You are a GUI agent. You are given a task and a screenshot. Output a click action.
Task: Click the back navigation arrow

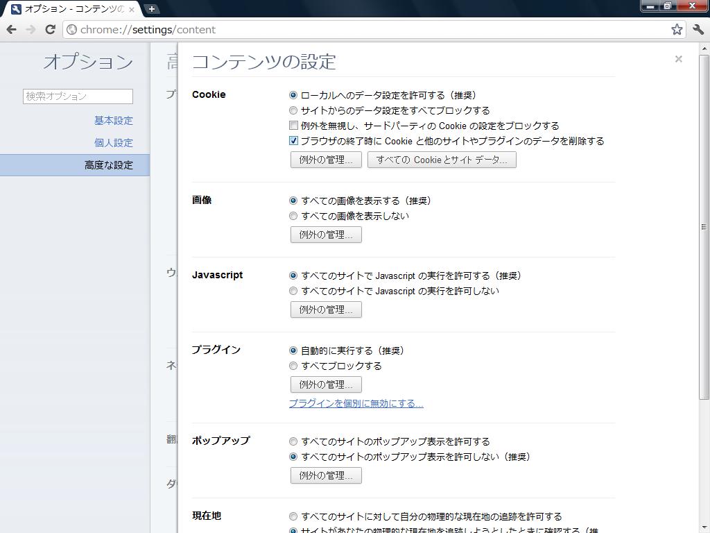click(11, 30)
